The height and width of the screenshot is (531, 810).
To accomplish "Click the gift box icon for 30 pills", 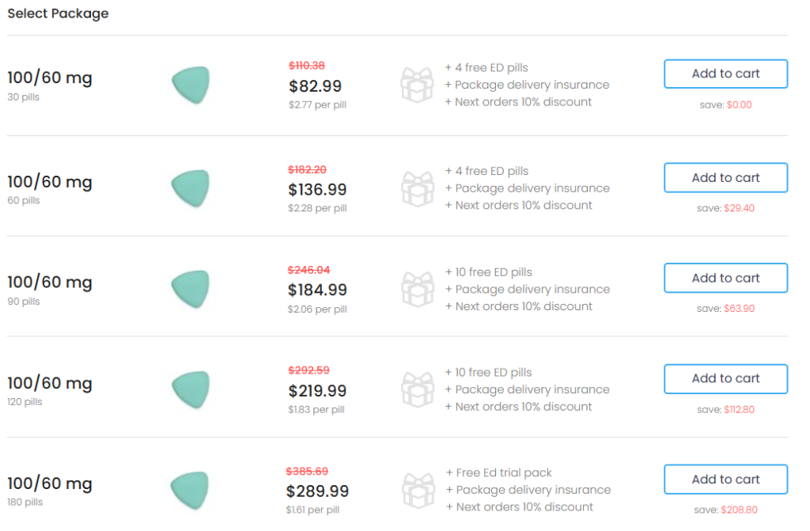I will click(x=417, y=85).
